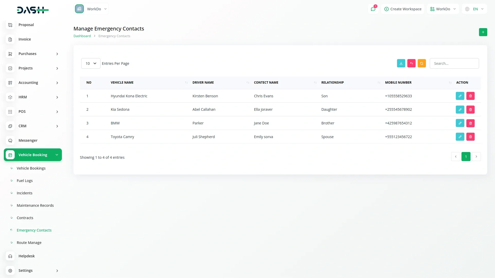This screenshot has height=278, width=495.
Task: Click the pink undo arrow icon
Action: (411, 63)
